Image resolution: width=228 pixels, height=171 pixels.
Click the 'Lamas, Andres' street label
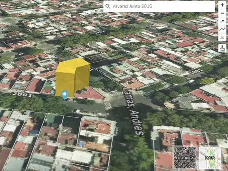pyautogui.click(x=133, y=112)
